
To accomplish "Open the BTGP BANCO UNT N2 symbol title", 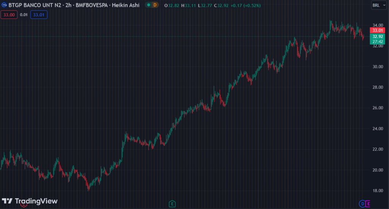I will pos(35,5).
